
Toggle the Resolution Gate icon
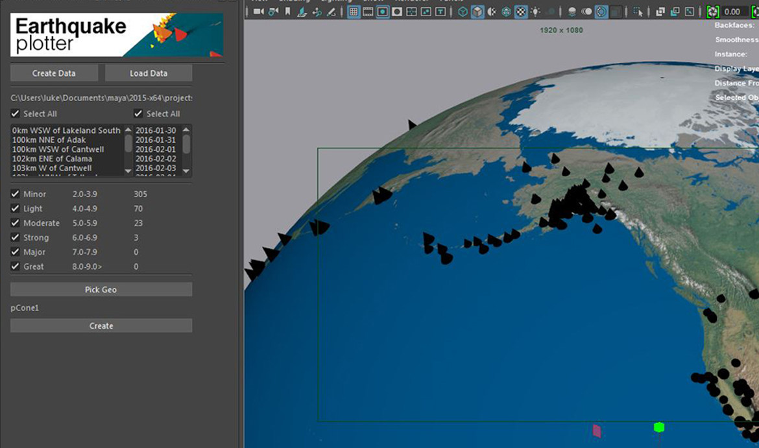383,12
